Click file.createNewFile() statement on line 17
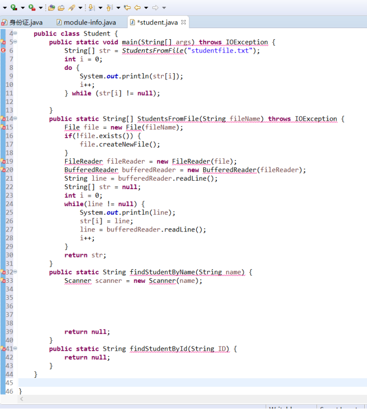 120,144
